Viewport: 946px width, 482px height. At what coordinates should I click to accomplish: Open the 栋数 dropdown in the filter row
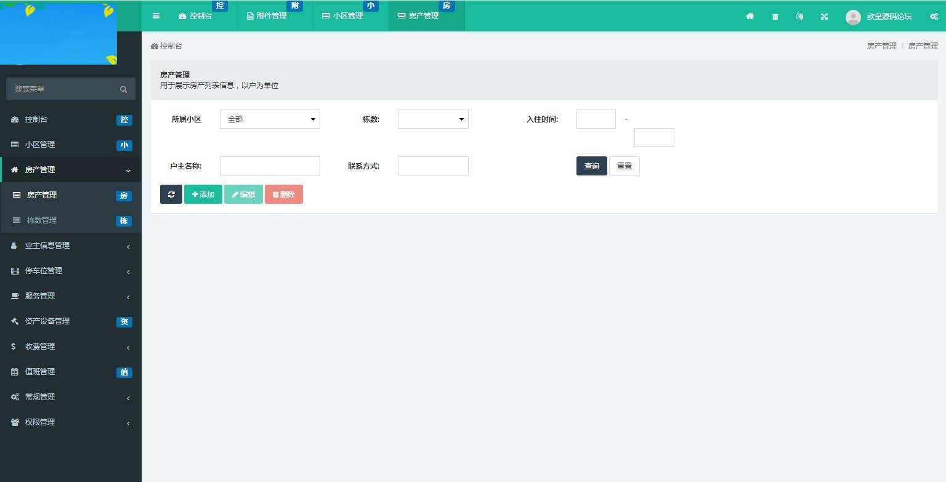click(x=433, y=119)
